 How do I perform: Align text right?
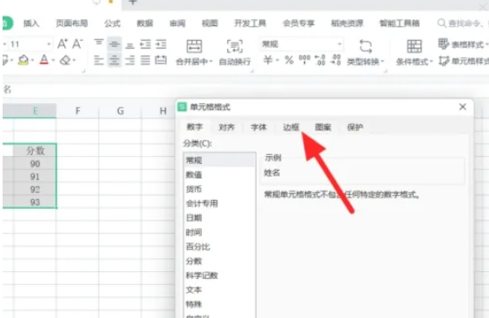130,60
